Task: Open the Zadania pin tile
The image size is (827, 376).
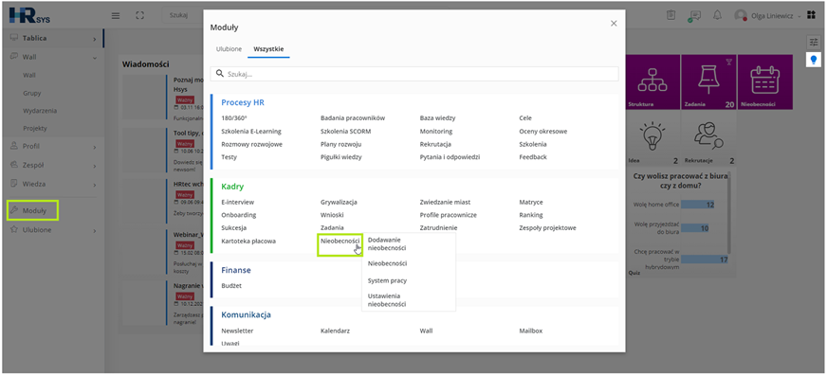Action: click(708, 82)
